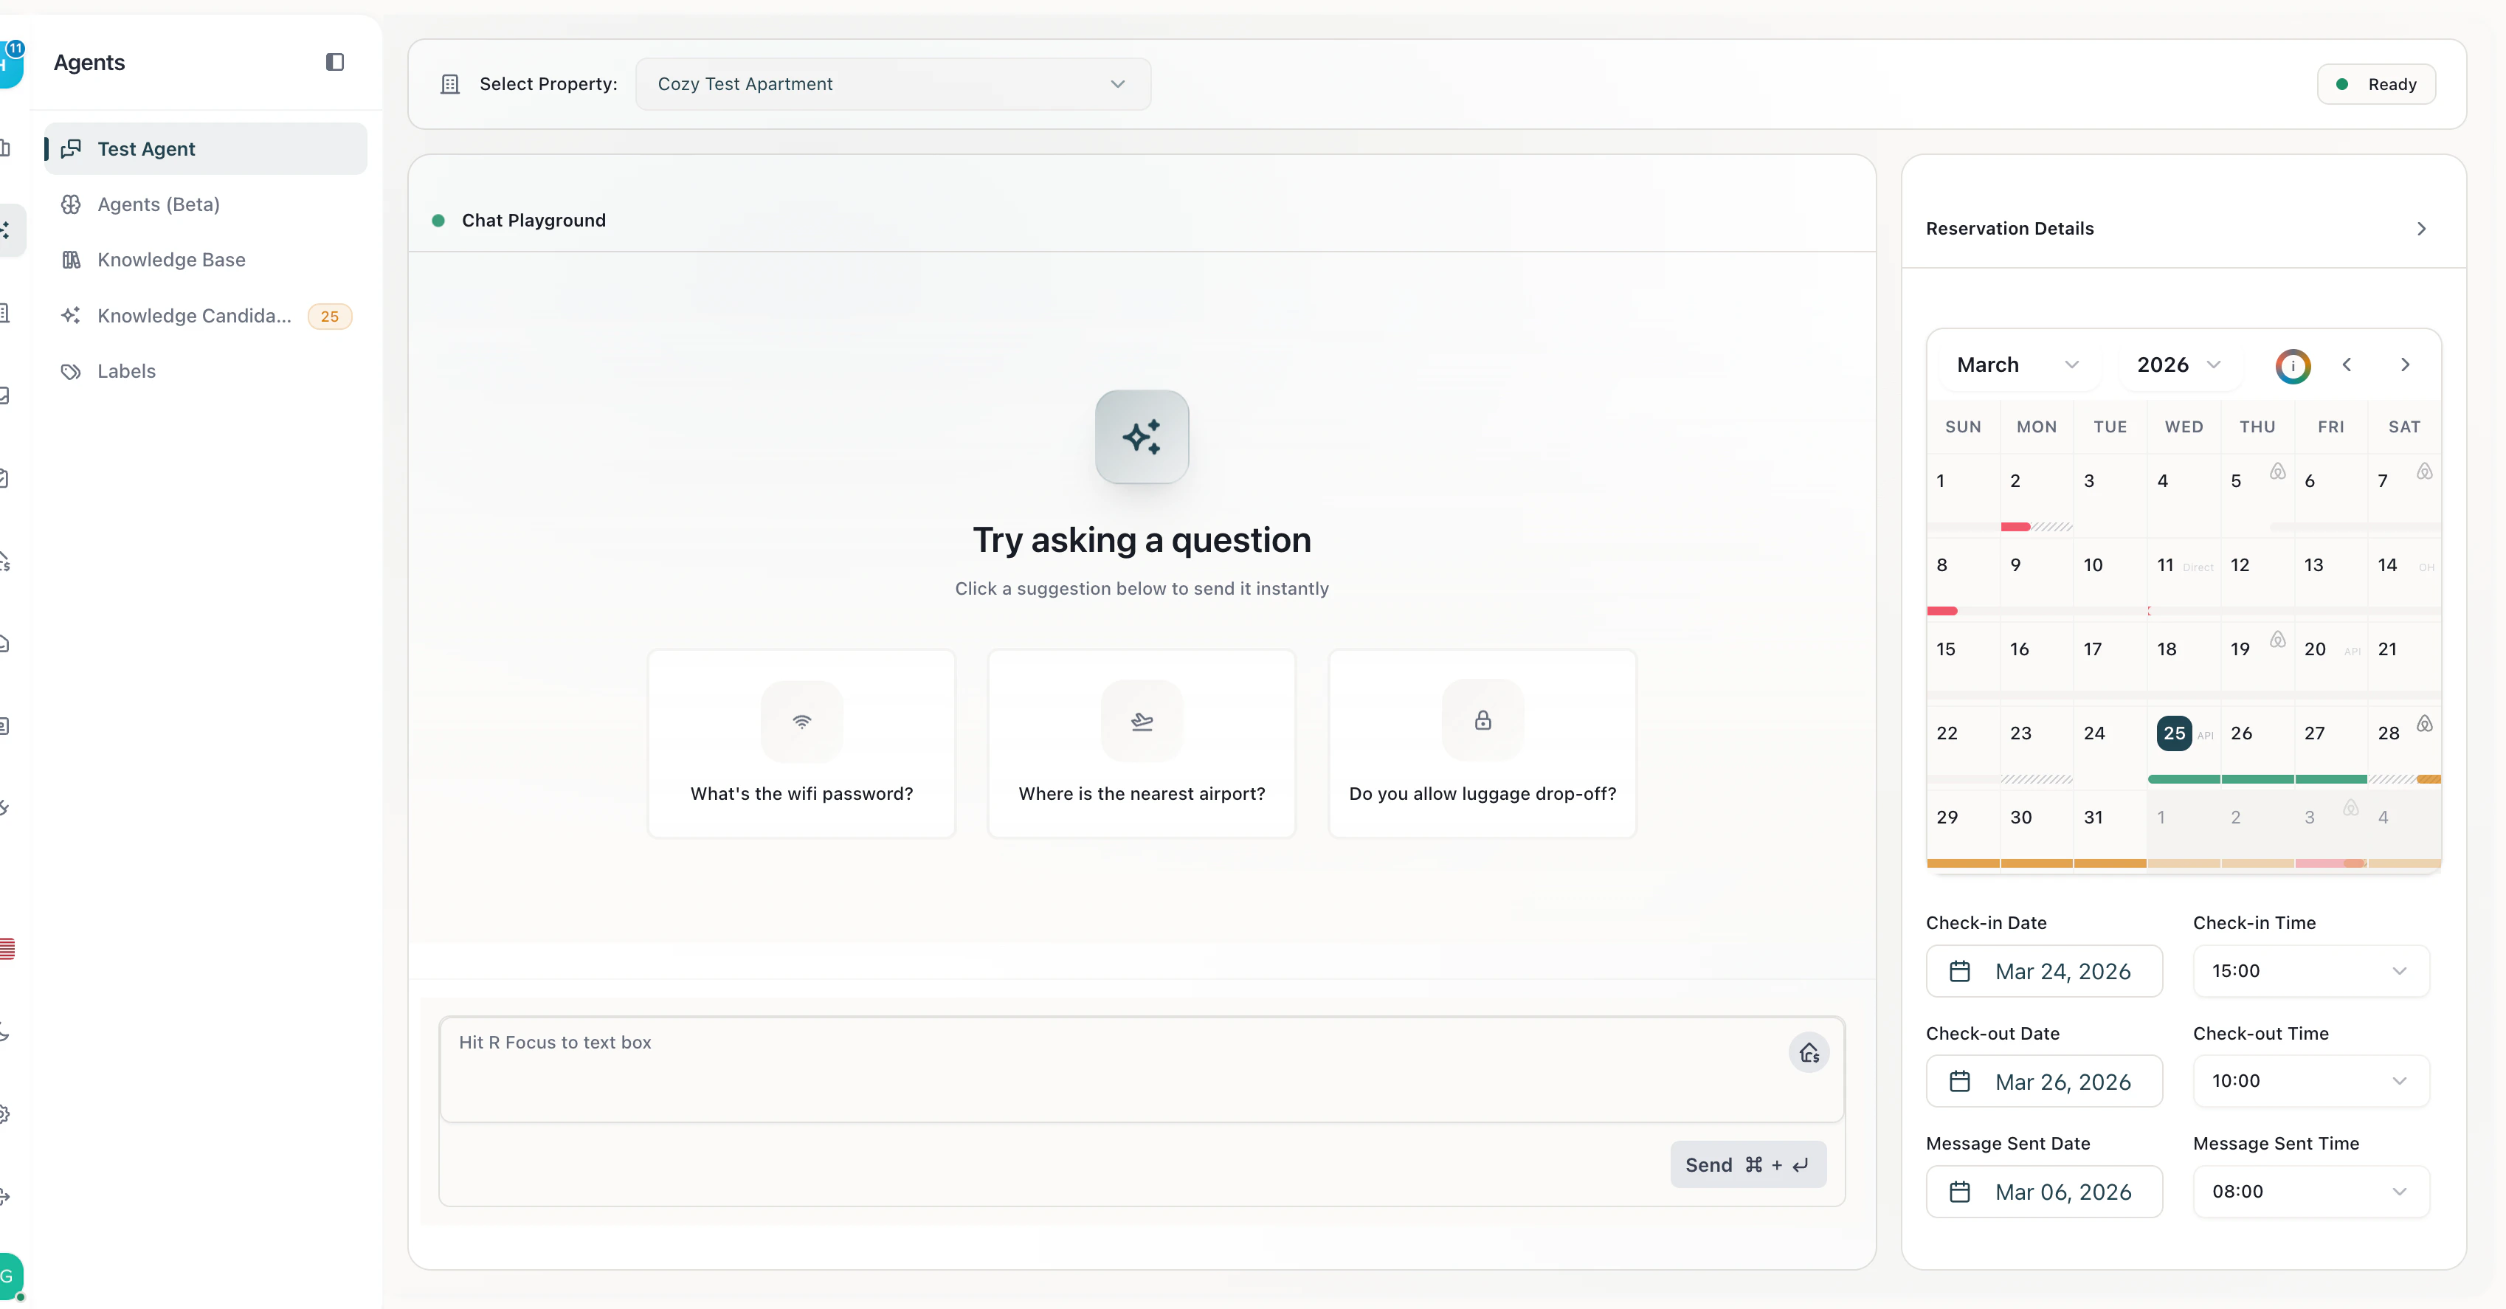
Task: Open the Cozy Test Apartment property dropdown
Action: tap(892, 85)
